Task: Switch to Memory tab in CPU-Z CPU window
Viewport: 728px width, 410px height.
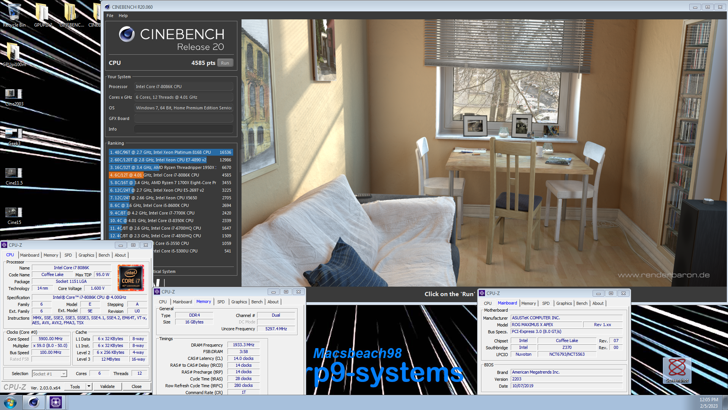Action: point(51,255)
